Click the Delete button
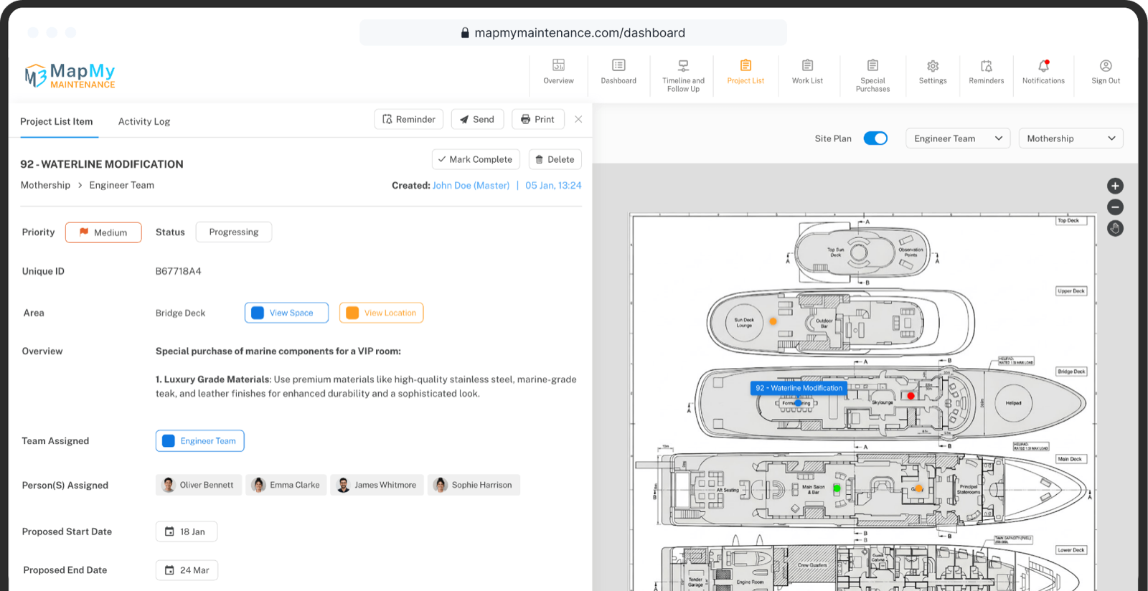This screenshot has width=1148, height=591. pos(555,159)
